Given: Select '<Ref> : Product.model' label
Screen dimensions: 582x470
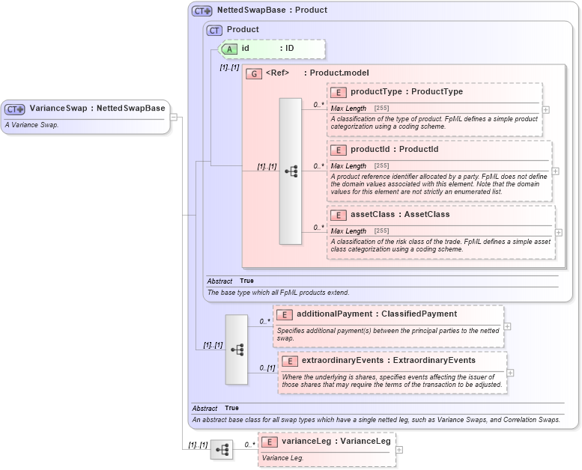Looking at the screenshot, I should pos(318,73).
